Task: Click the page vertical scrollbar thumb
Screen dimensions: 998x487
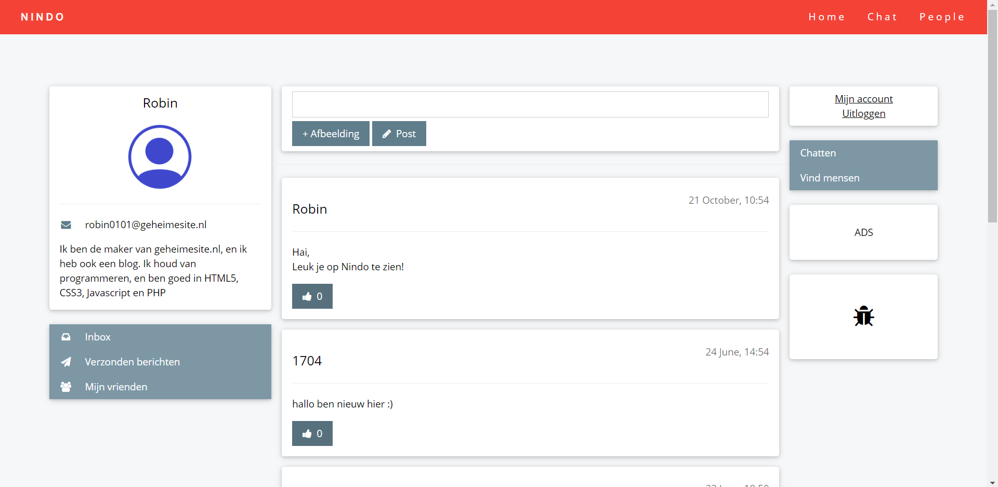Action: click(x=993, y=116)
